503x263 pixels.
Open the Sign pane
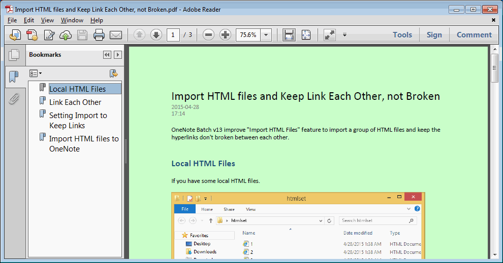434,35
